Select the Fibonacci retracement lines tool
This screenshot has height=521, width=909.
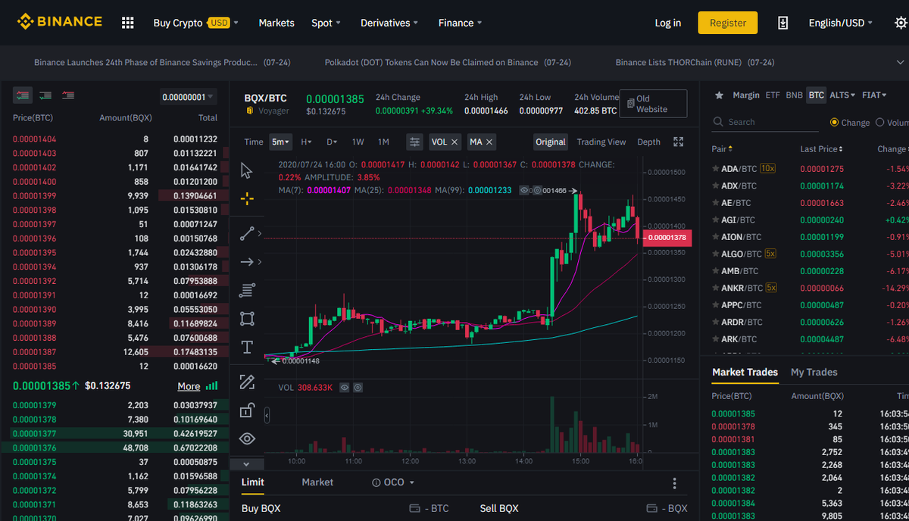pos(247,290)
